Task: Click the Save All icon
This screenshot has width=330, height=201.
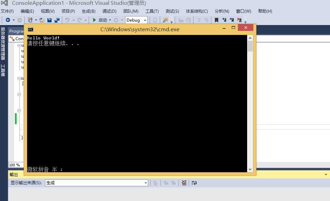Action: pos(57,20)
